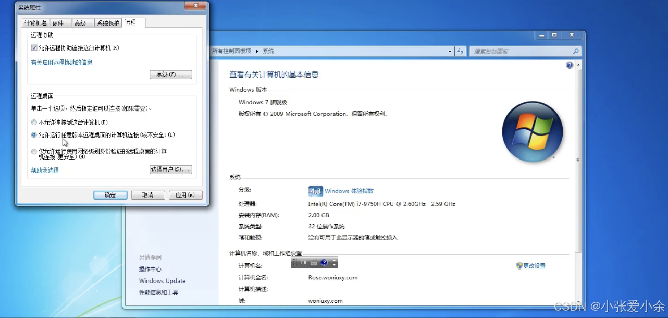Open the 计算机名 tab
Screen dimensions: 668x318
pyautogui.click(x=36, y=23)
